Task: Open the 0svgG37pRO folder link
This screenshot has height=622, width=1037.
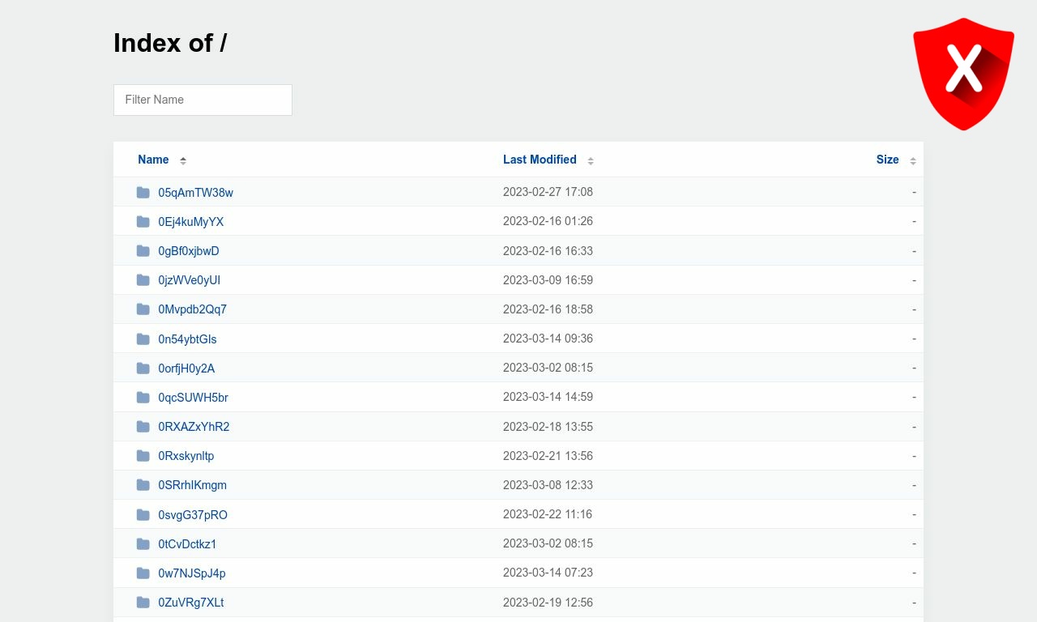Action: 193,515
